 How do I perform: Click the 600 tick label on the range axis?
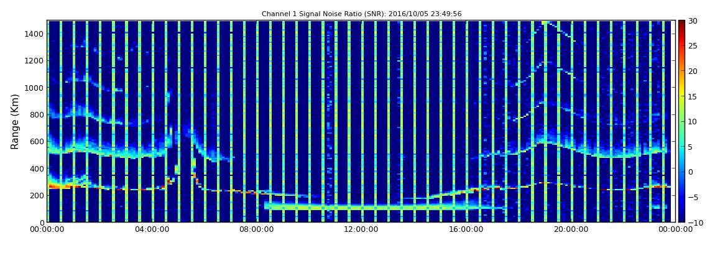[36, 141]
